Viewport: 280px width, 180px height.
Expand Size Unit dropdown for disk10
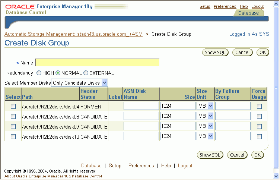pyautogui.click(x=205, y=136)
